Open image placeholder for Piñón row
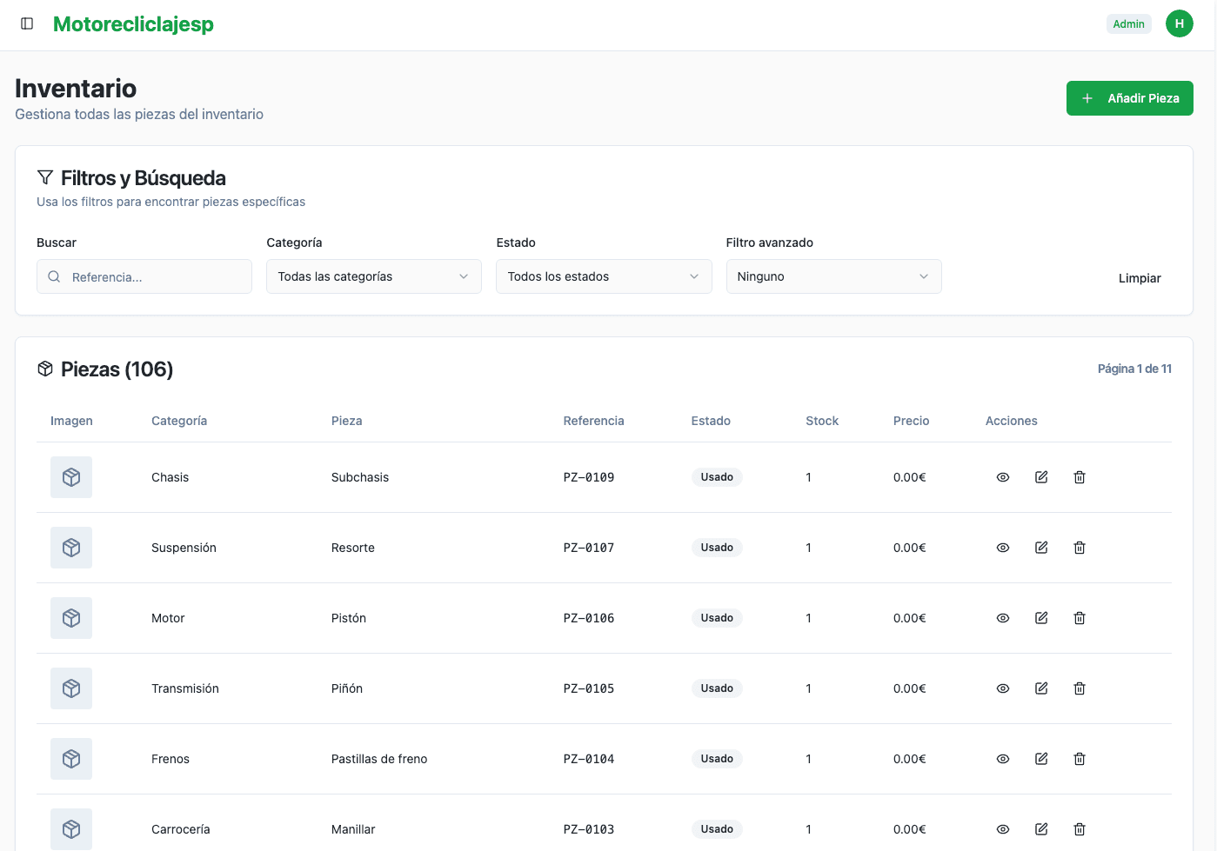 [x=71, y=688]
